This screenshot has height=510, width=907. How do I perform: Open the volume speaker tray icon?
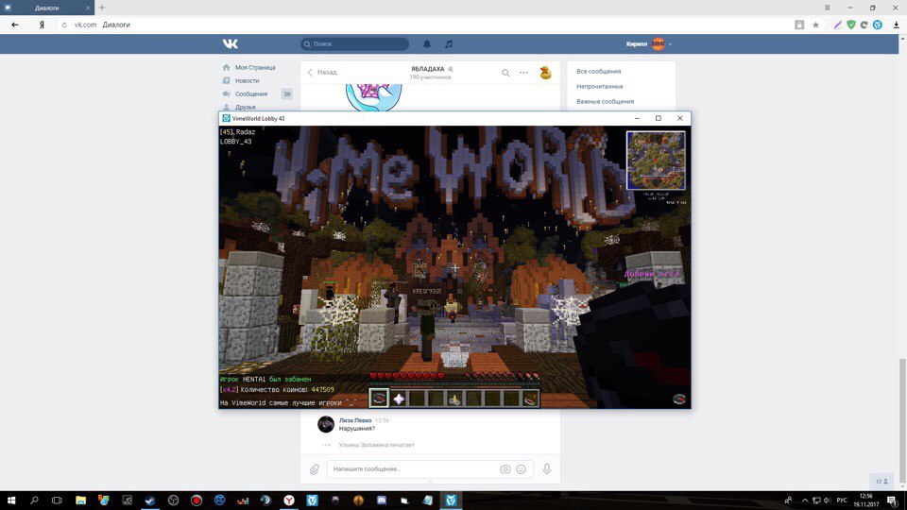[x=828, y=501]
